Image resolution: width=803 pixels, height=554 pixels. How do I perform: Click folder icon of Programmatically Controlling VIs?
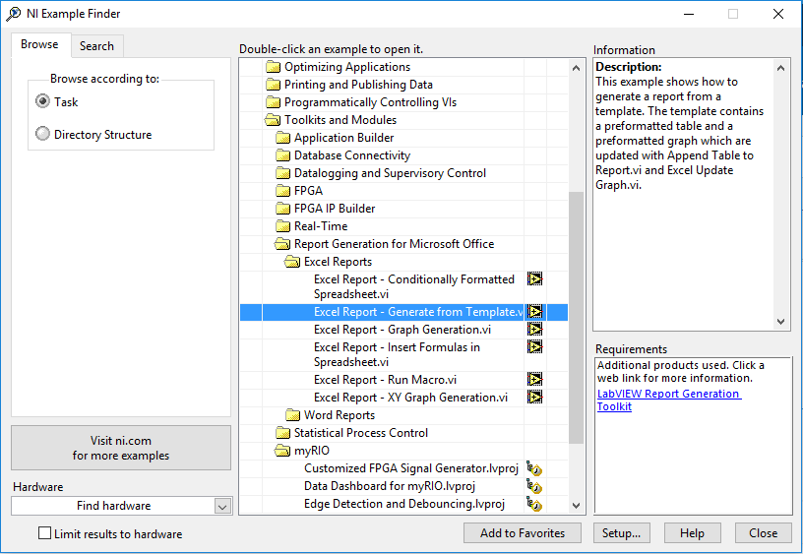[273, 102]
